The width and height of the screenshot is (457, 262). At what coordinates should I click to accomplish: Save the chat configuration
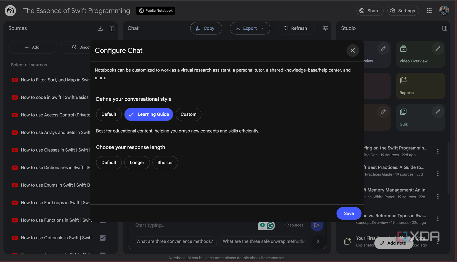tap(349, 213)
